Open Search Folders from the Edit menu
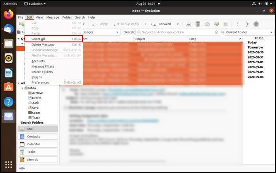This screenshot has width=276, height=173. pos(54,72)
